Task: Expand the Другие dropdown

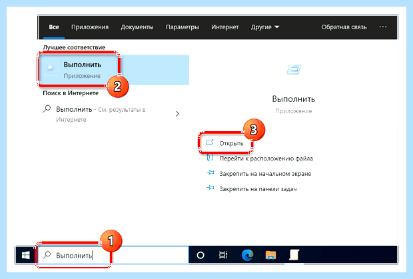Action: coord(265,27)
